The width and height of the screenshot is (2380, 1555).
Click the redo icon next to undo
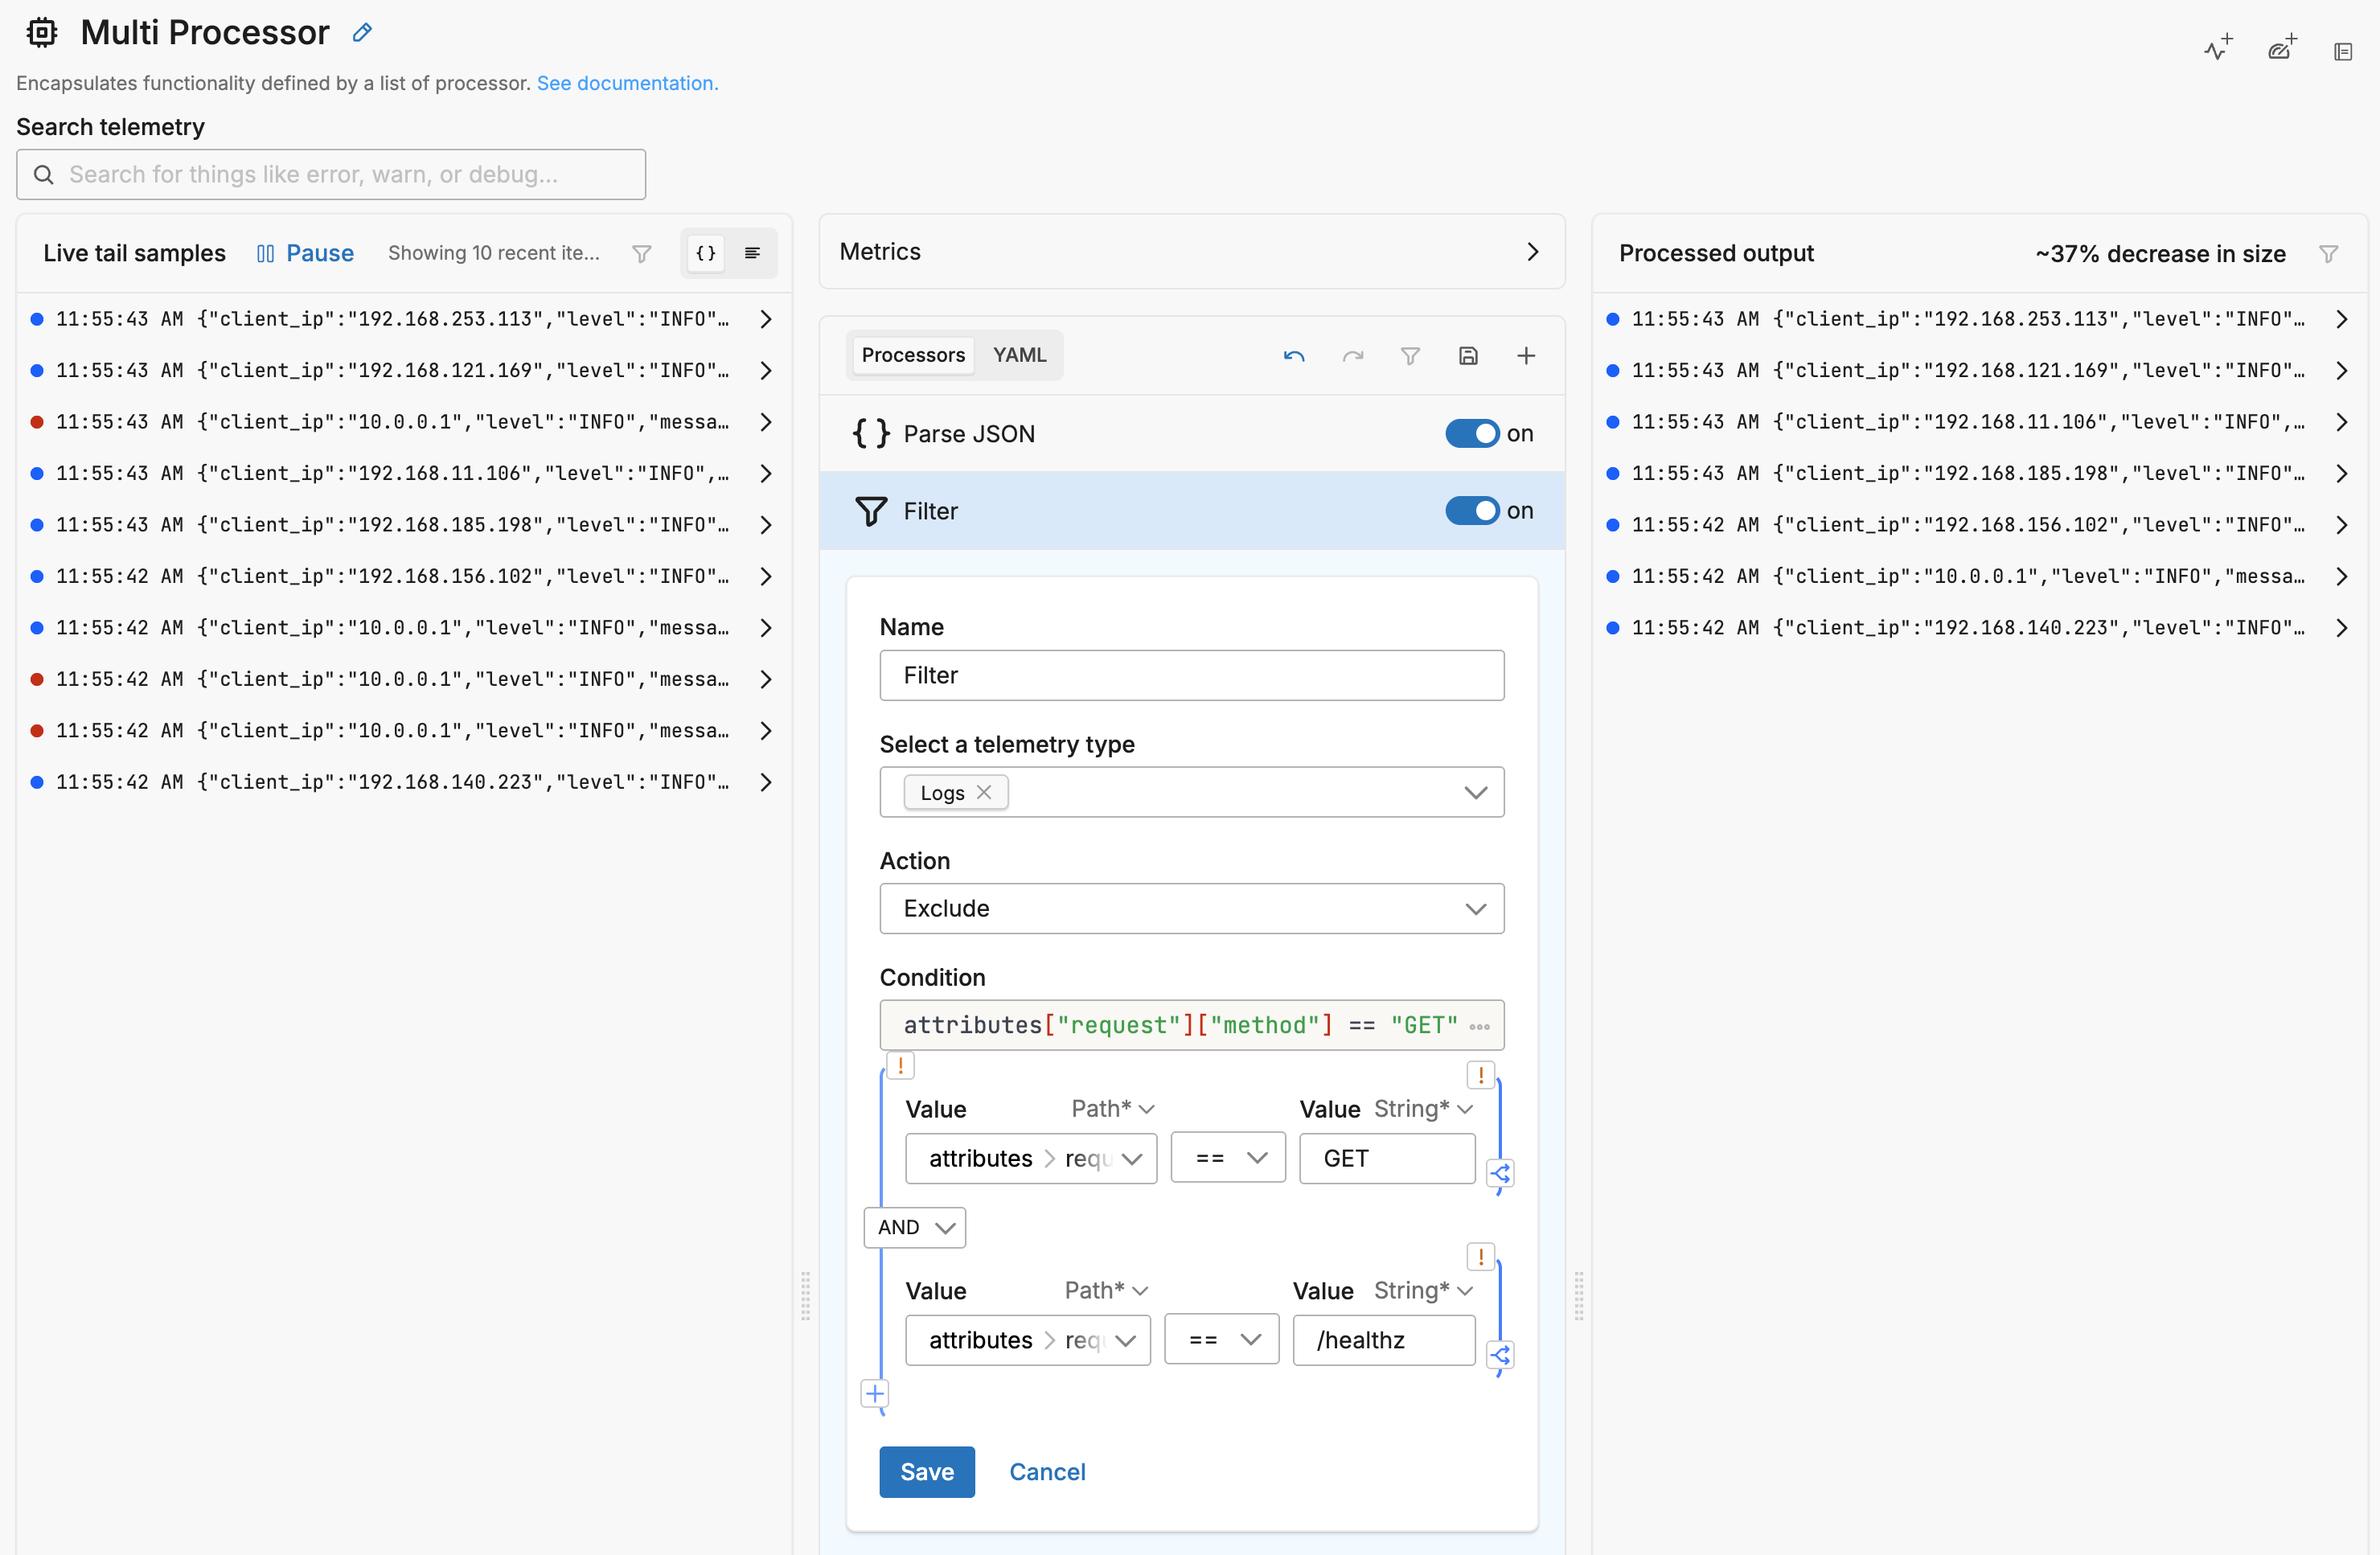point(1352,355)
